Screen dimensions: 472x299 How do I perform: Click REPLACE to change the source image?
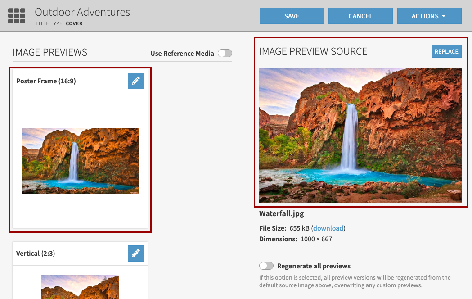pos(446,51)
